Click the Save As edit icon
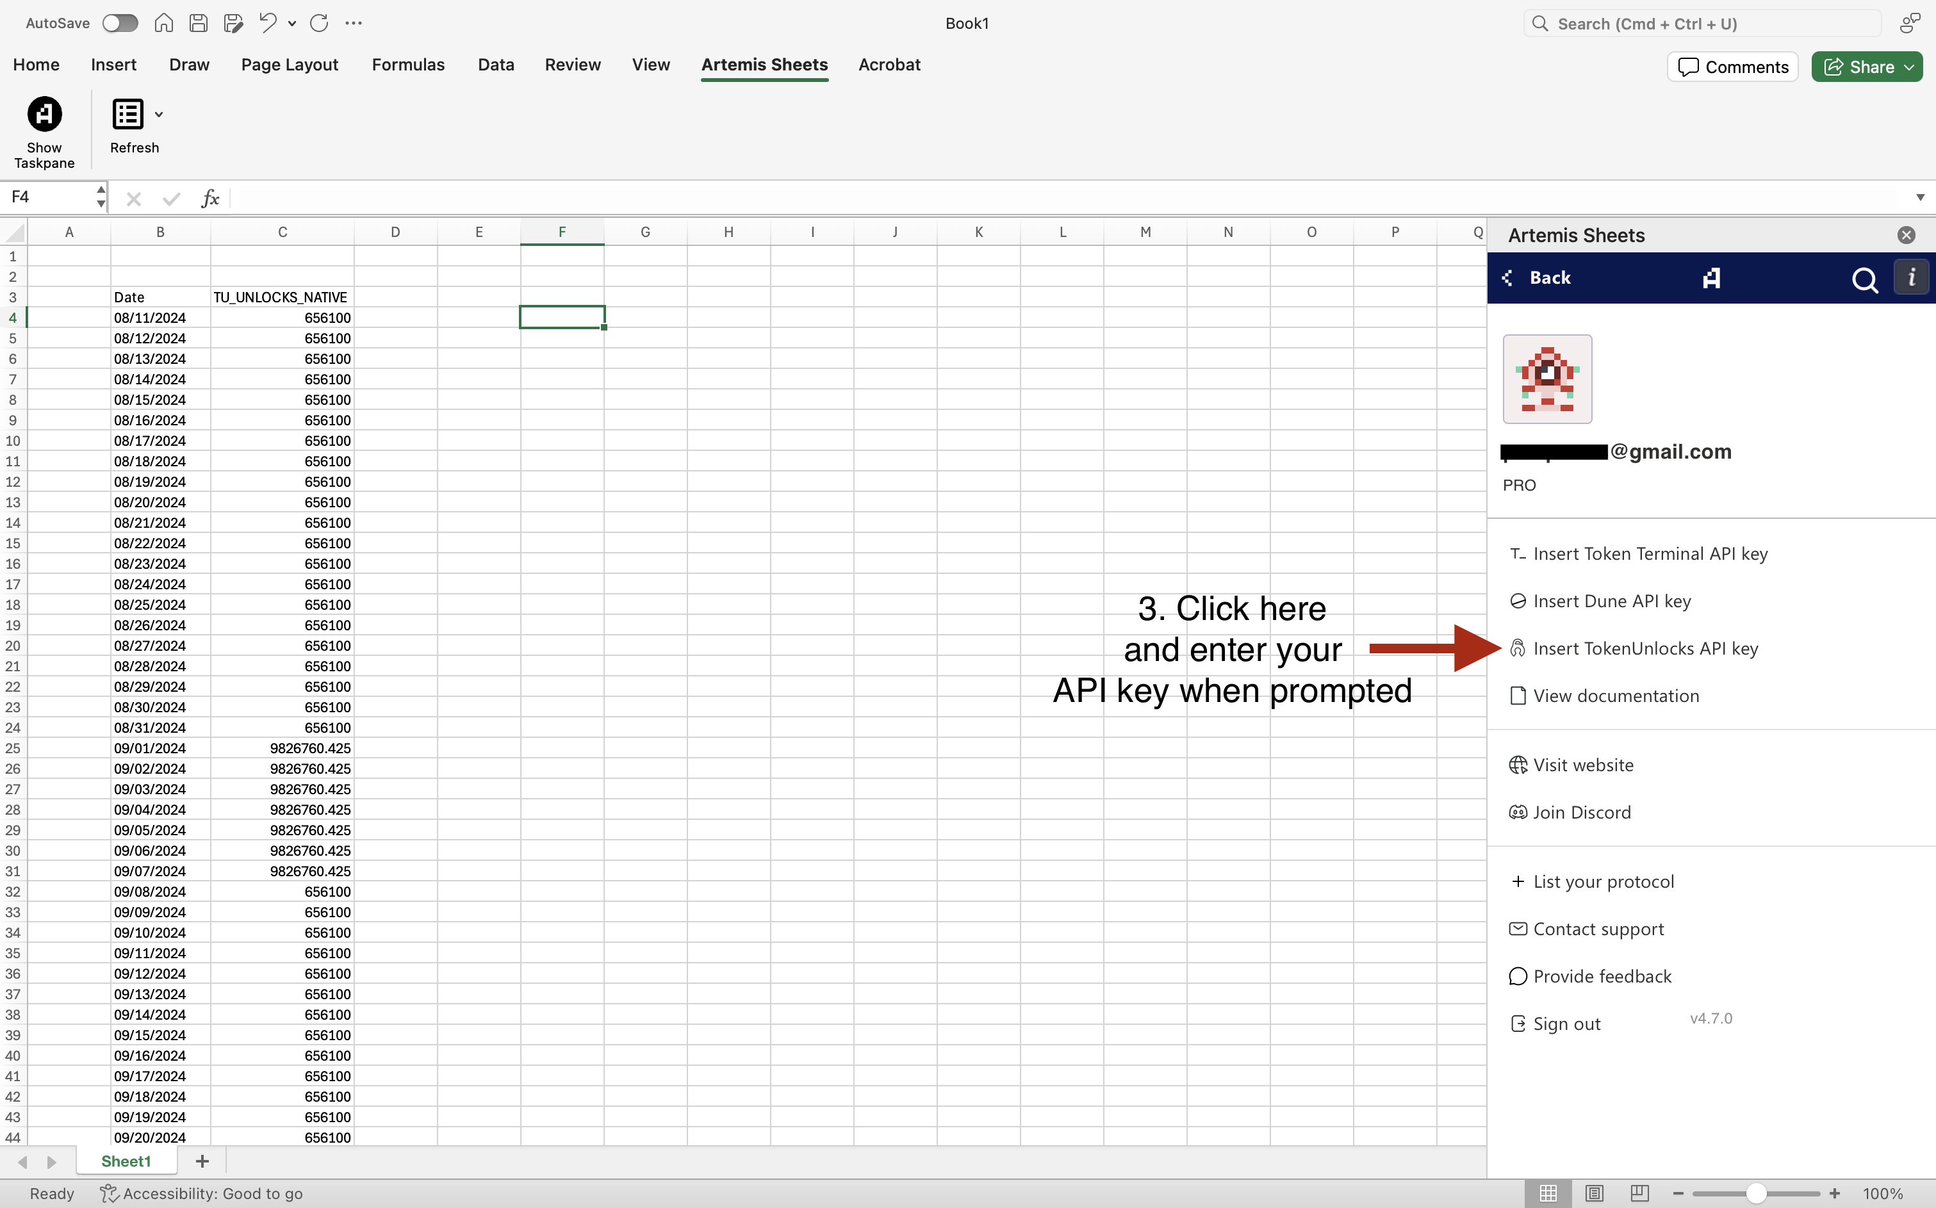Viewport: 1936px width, 1208px height. pos(233,23)
